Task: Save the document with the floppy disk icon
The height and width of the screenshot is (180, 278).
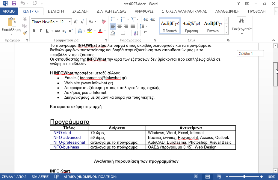Action: pos(14,3)
